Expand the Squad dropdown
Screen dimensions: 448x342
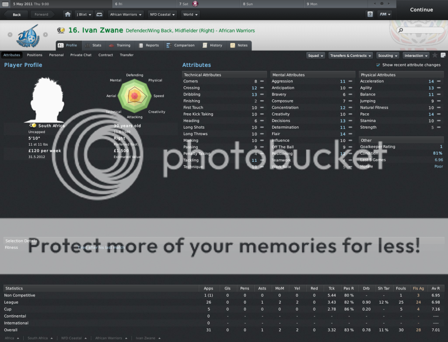pos(315,56)
